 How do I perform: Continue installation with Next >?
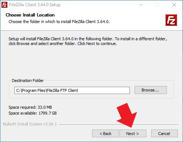coord(133,134)
